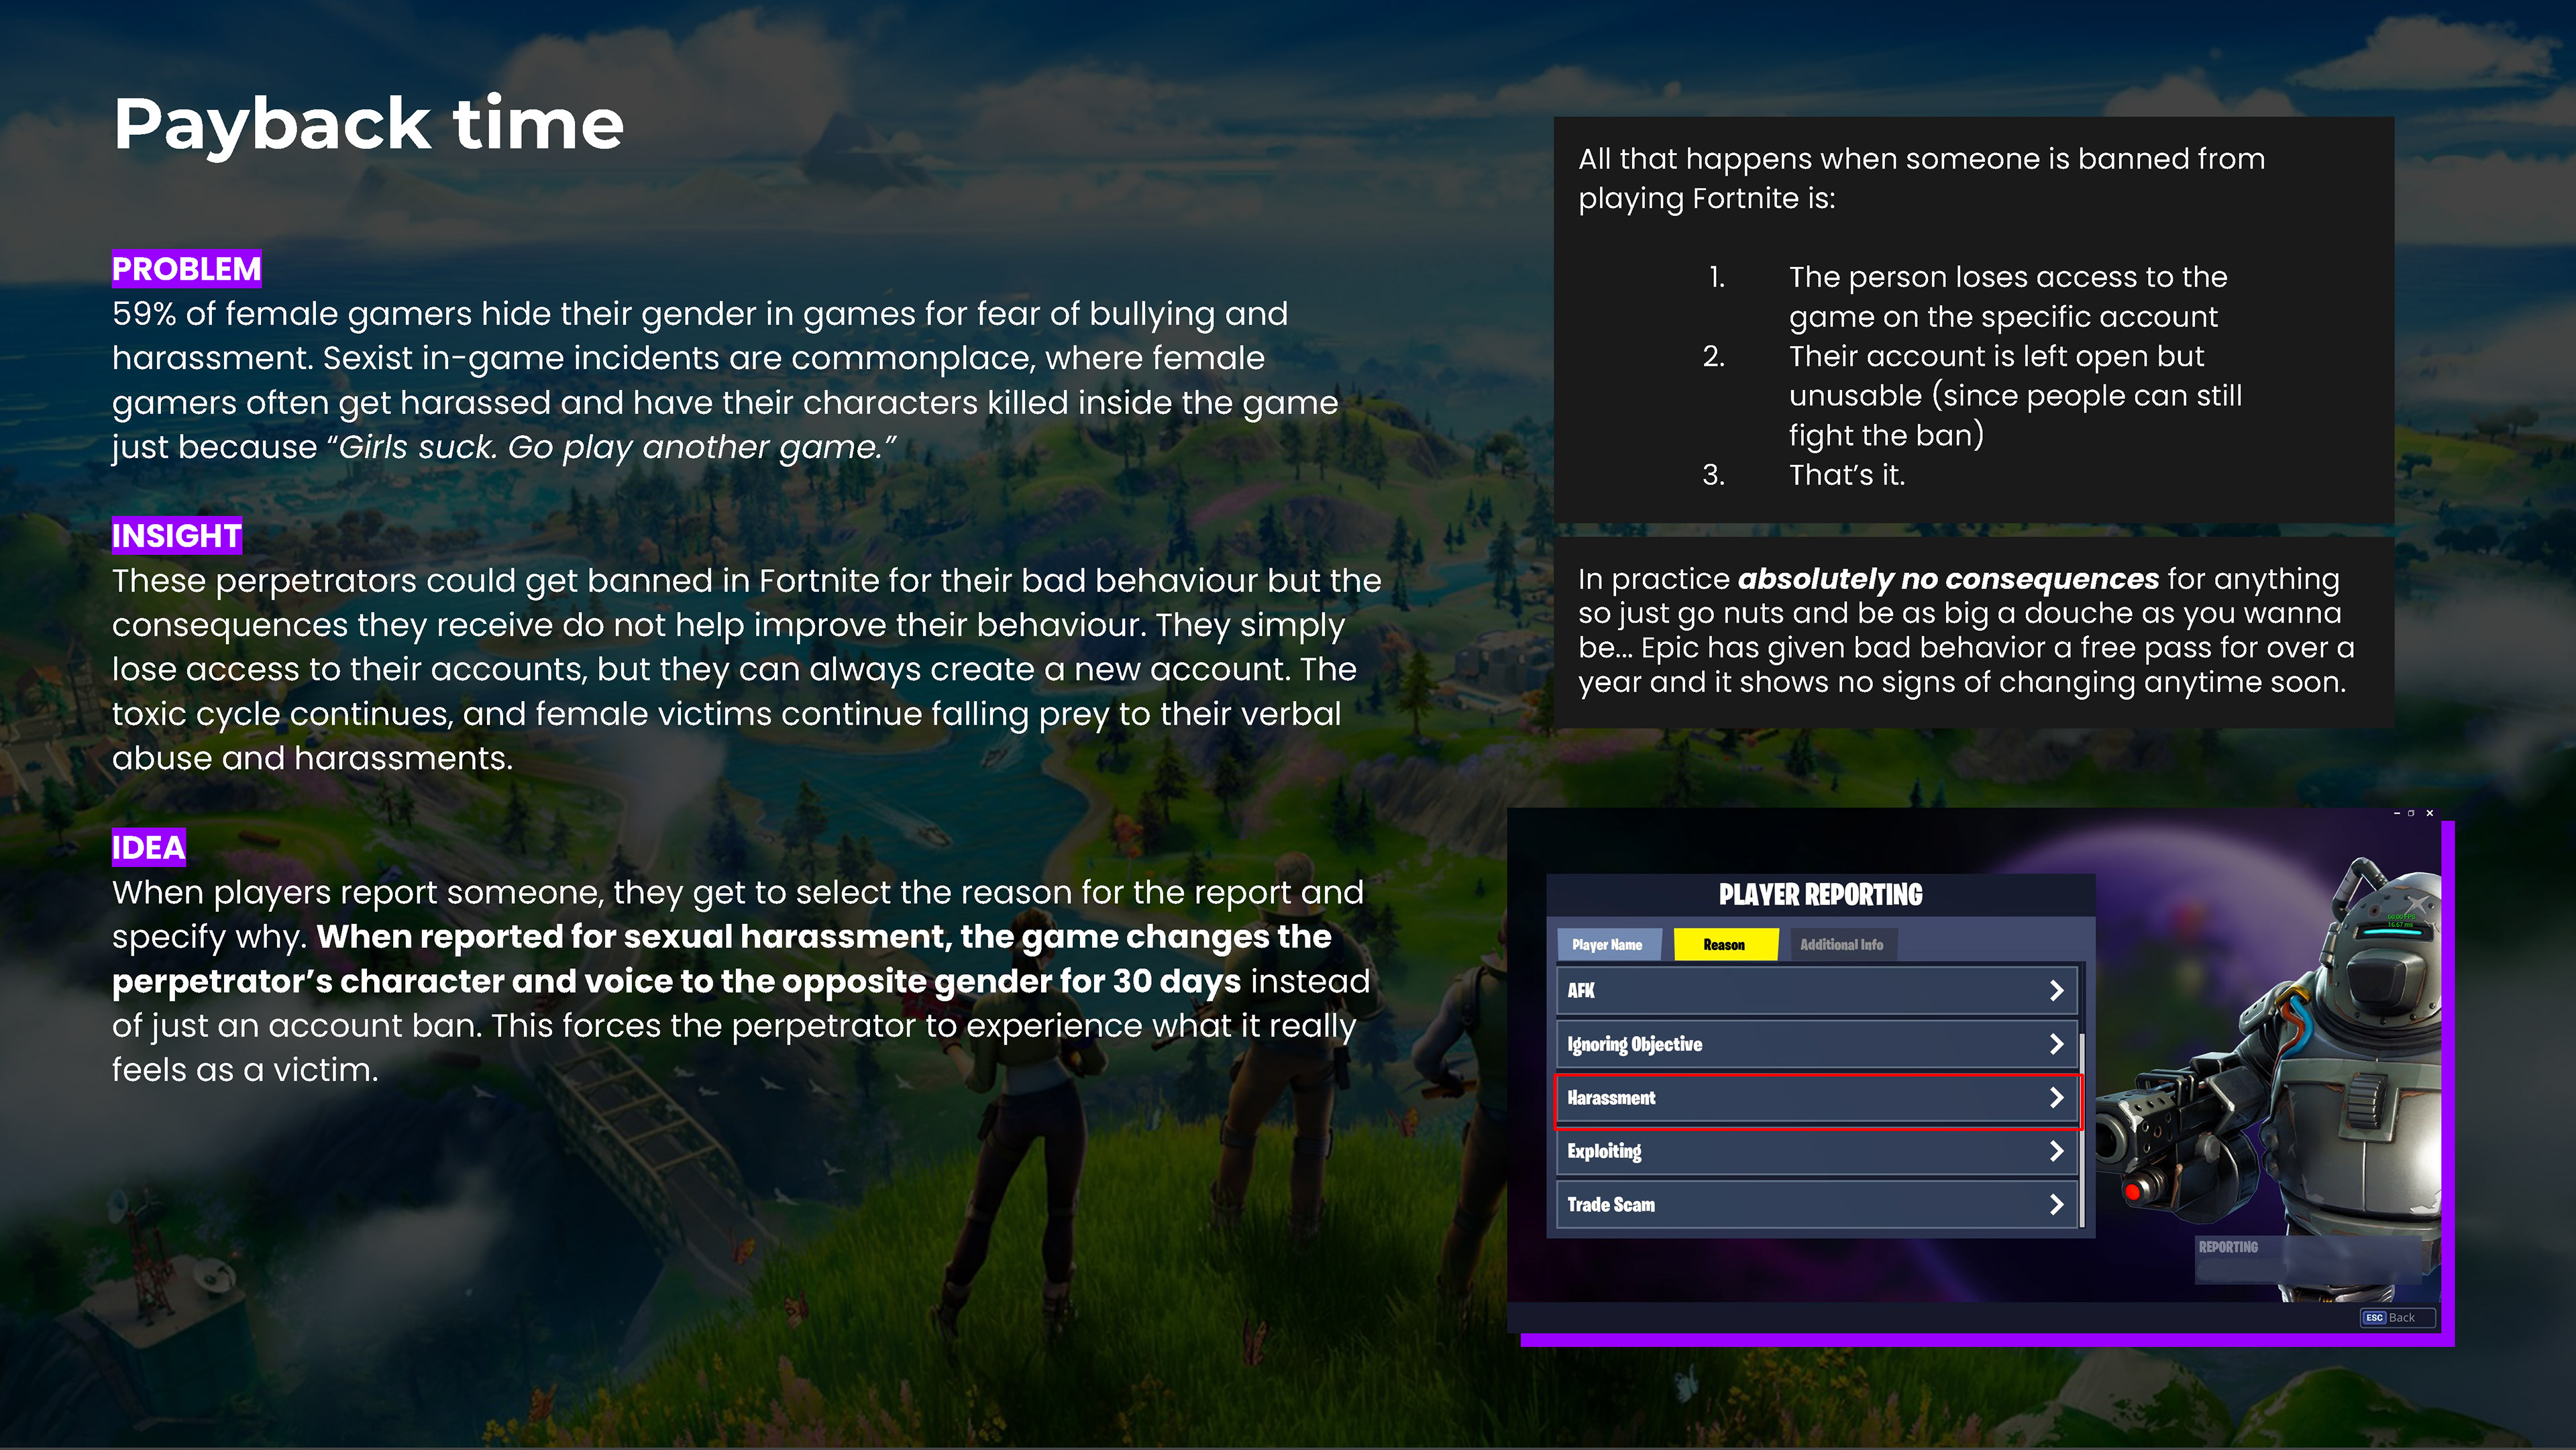Click the quote "Girls suck. Go play another game."
The width and height of the screenshot is (2576, 1450).
[612, 447]
